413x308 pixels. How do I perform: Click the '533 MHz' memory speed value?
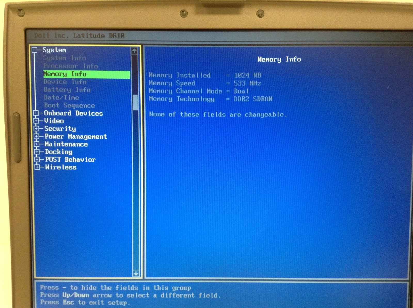[x=248, y=83]
